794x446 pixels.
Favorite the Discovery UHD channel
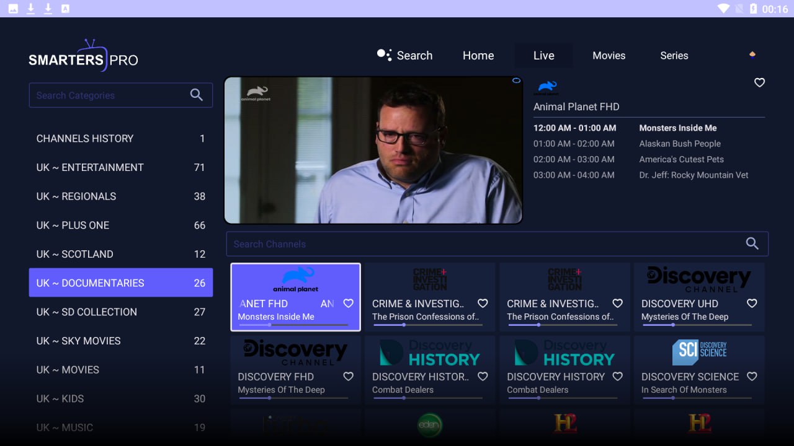click(x=752, y=303)
